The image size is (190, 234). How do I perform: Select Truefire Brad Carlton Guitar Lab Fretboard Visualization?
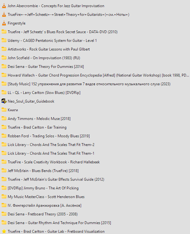56,231
